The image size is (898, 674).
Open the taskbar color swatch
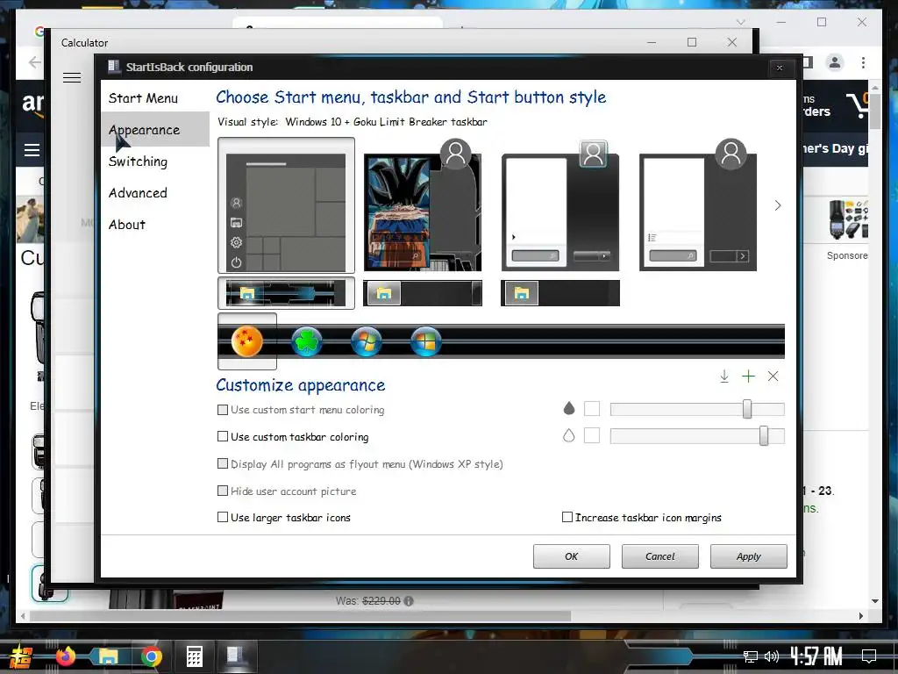coord(592,435)
